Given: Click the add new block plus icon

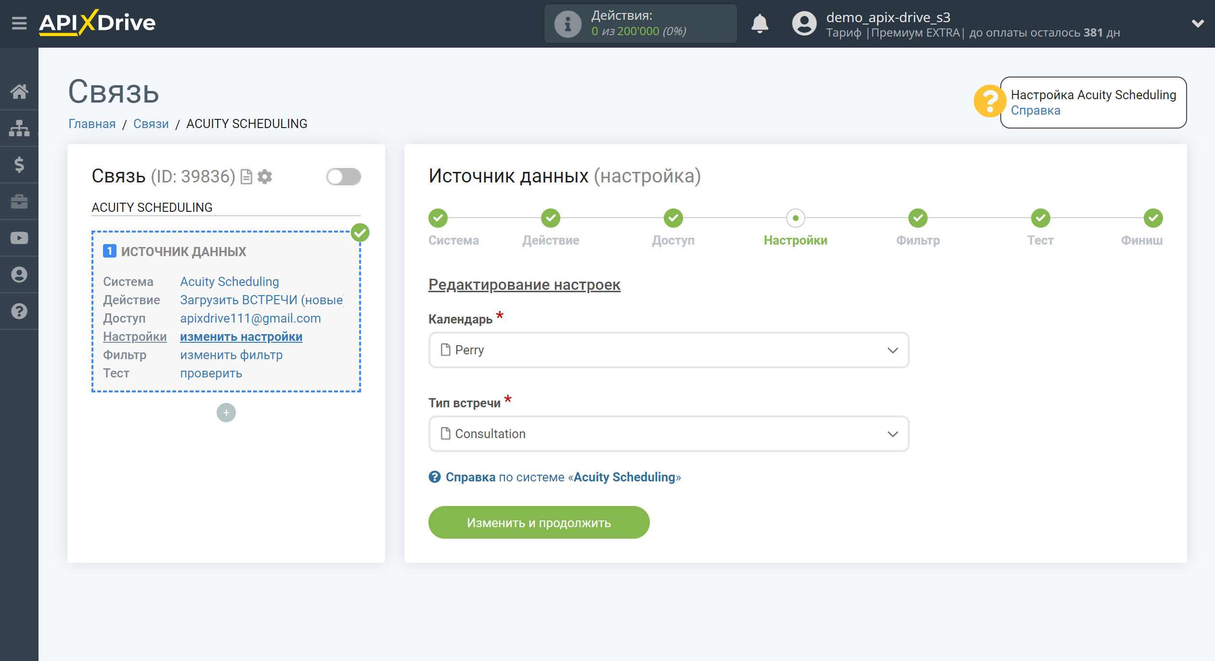Looking at the screenshot, I should (x=225, y=412).
